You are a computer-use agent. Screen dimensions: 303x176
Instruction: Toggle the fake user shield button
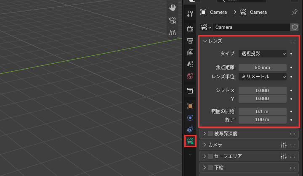[x=295, y=27]
